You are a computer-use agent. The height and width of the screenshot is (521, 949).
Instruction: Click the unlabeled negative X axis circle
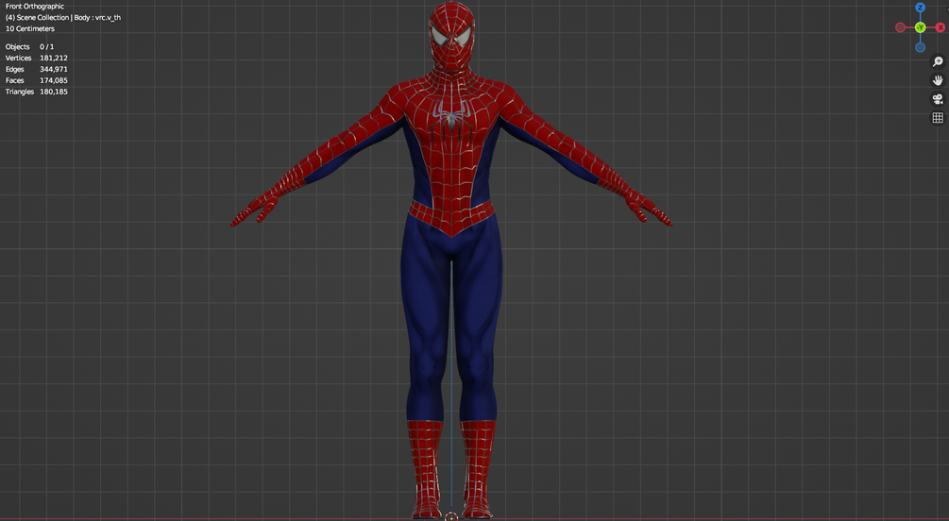point(901,27)
